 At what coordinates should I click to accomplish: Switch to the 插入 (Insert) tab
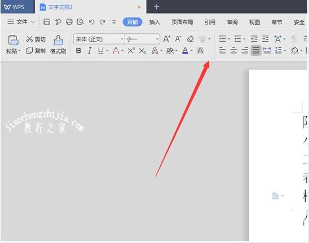click(154, 22)
